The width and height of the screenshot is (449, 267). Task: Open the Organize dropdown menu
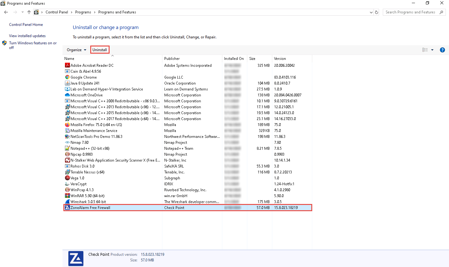pos(76,50)
